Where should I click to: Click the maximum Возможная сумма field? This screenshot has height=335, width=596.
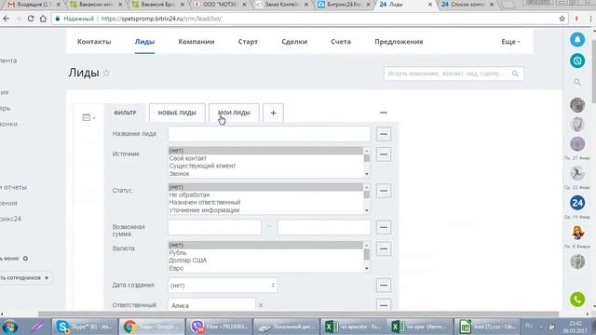click(324, 227)
